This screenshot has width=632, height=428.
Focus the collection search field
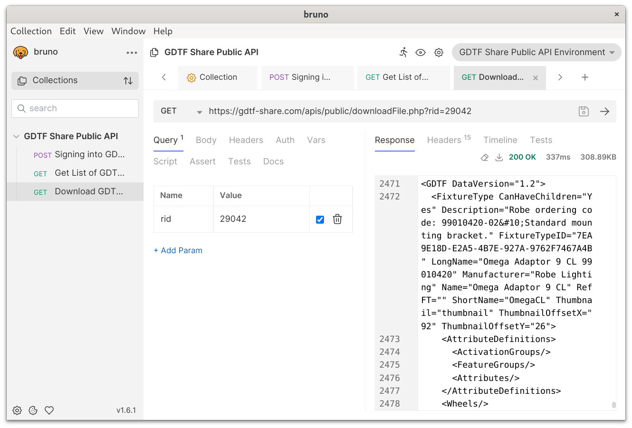(75, 108)
